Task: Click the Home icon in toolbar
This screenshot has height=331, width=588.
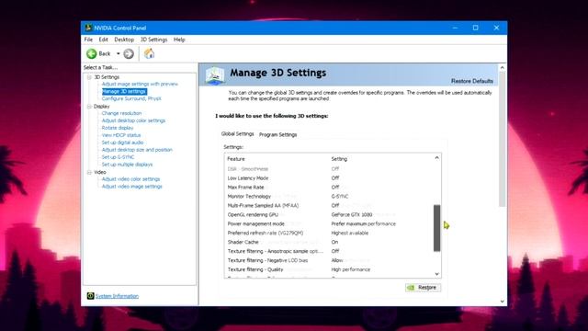Action: pos(149,53)
